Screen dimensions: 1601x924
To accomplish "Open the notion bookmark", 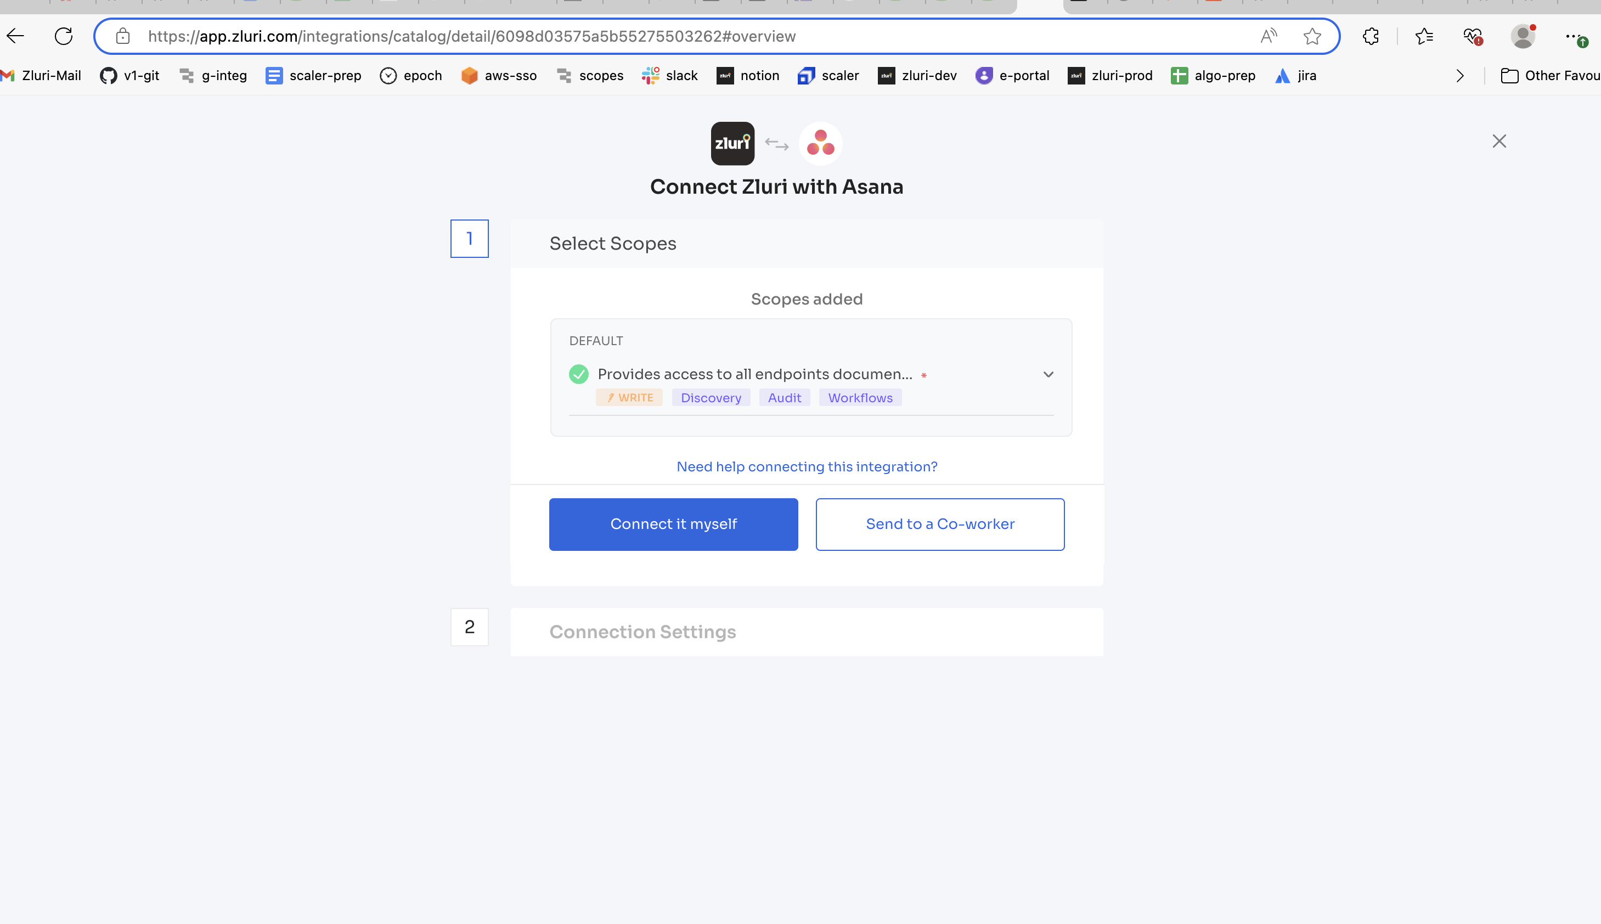I will 748,76.
